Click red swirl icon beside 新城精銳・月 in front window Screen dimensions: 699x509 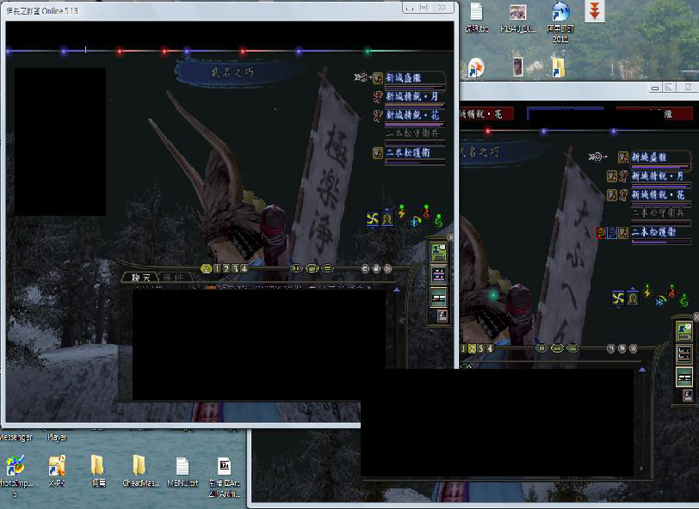pos(378,96)
